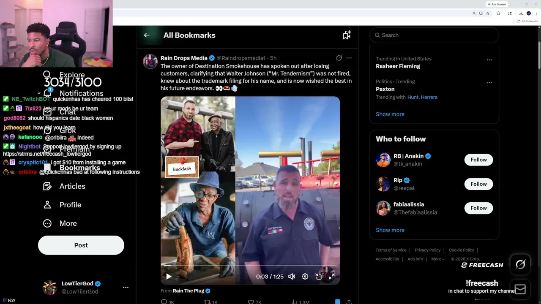The width and height of the screenshot is (541, 304).
Task: Expand the footer More menu
Action: tap(438, 259)
